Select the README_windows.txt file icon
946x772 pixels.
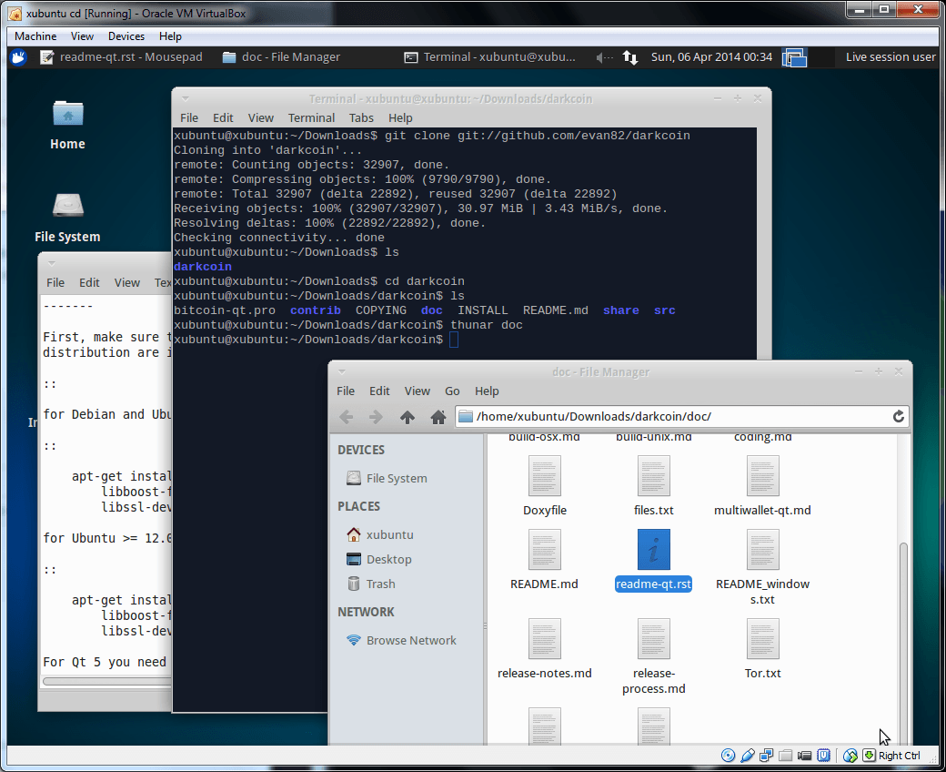click(x=762, y=550)
